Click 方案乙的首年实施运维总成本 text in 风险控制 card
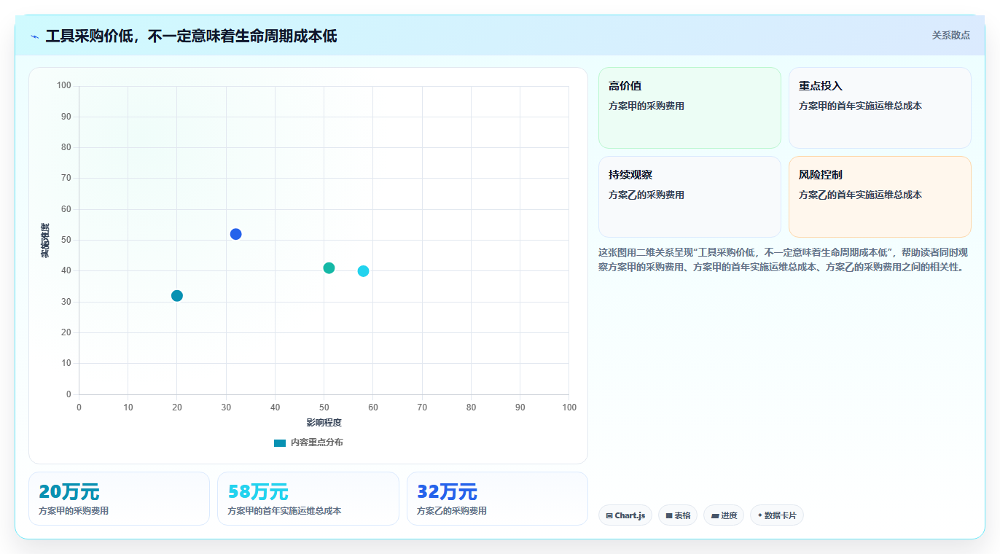This screenshot has width=1000, height=554. [x=860, y=195]
